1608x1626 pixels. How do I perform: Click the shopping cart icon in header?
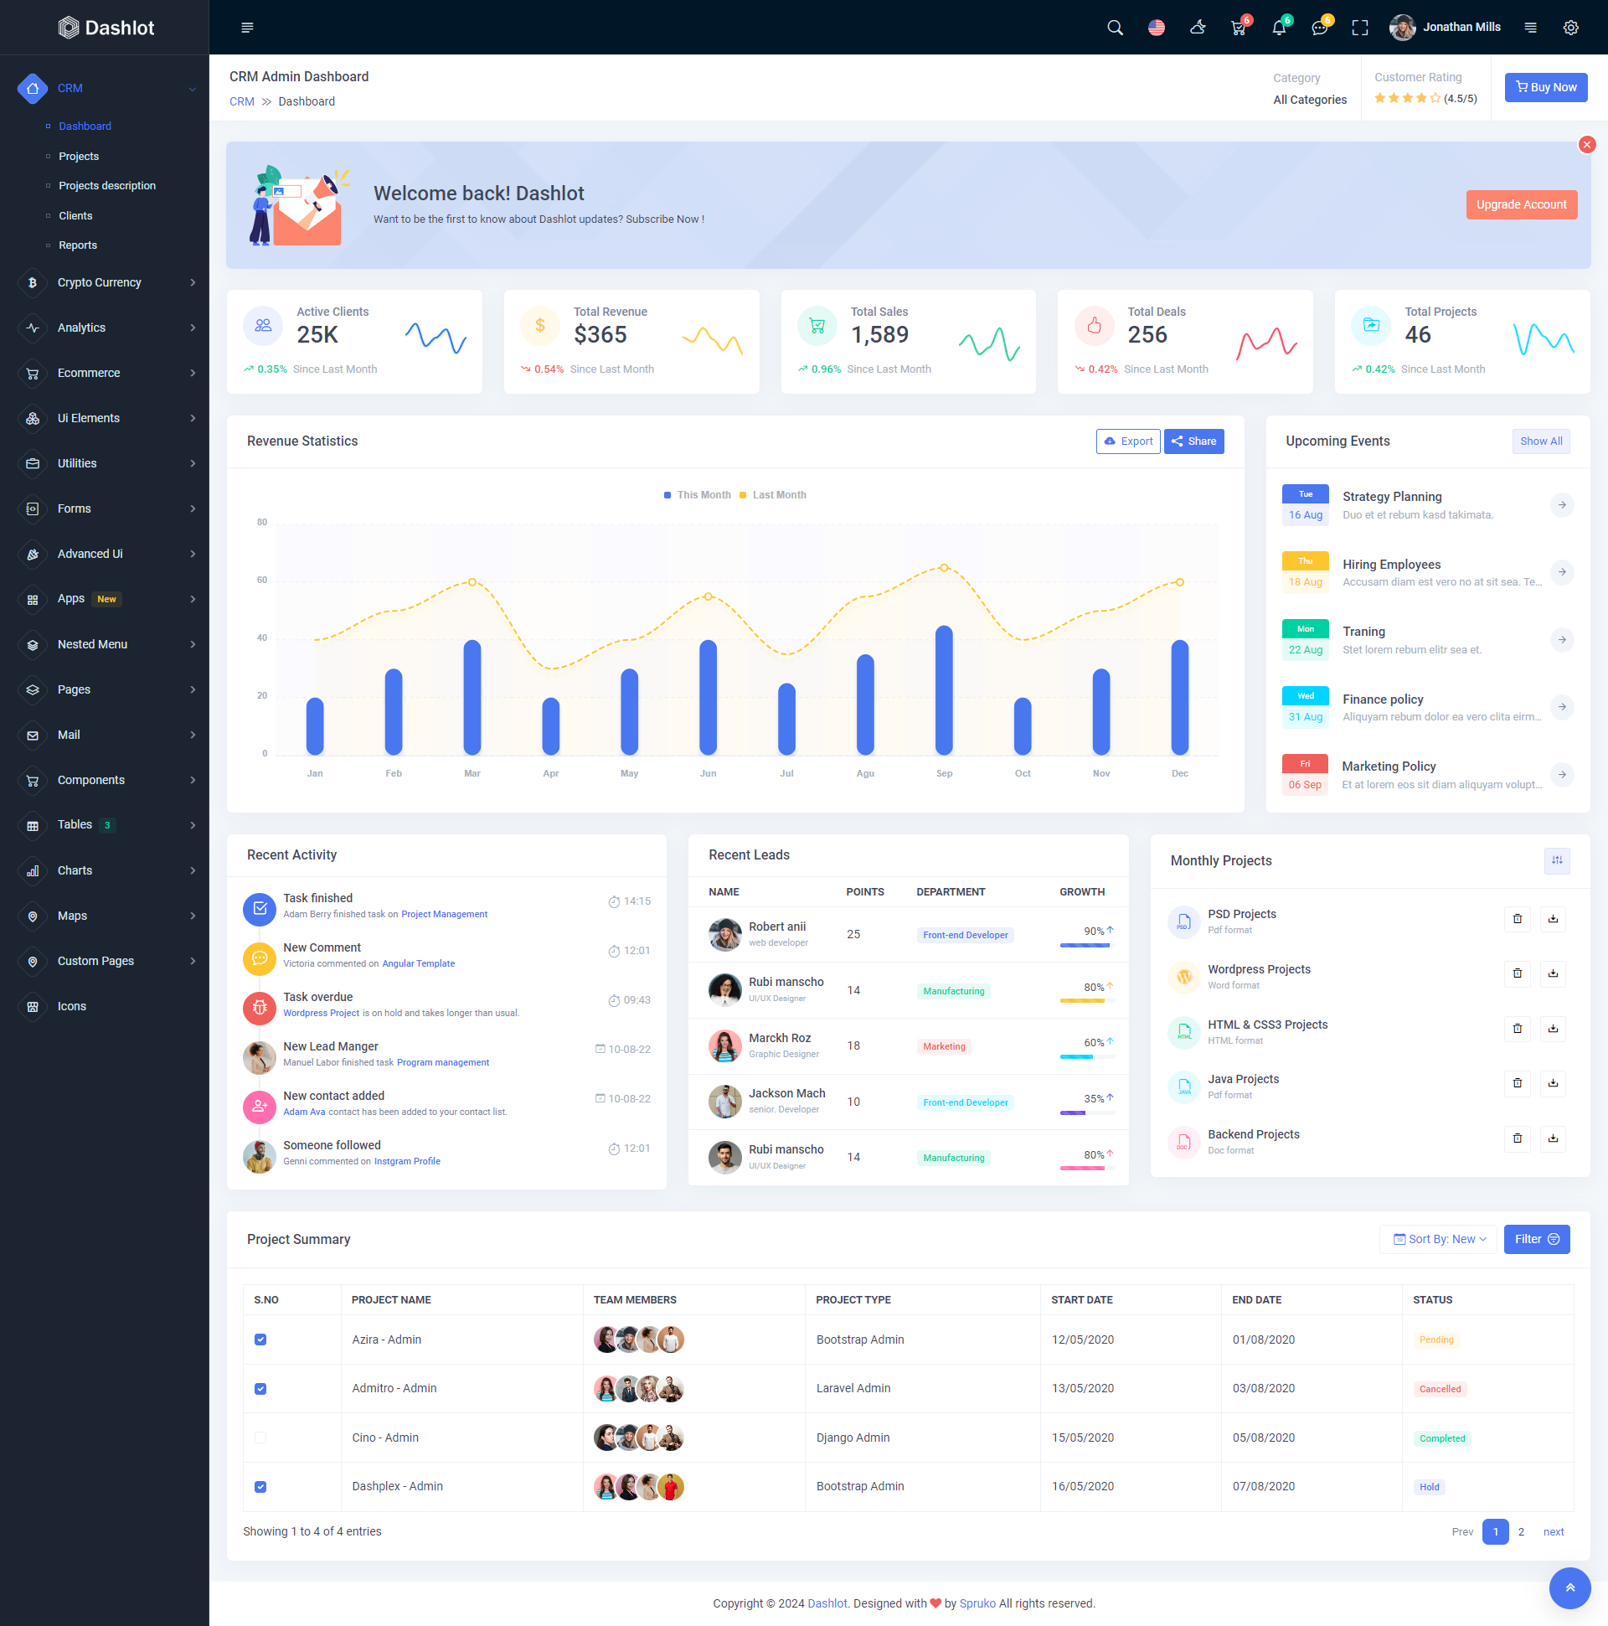[x=1238, y=28]
